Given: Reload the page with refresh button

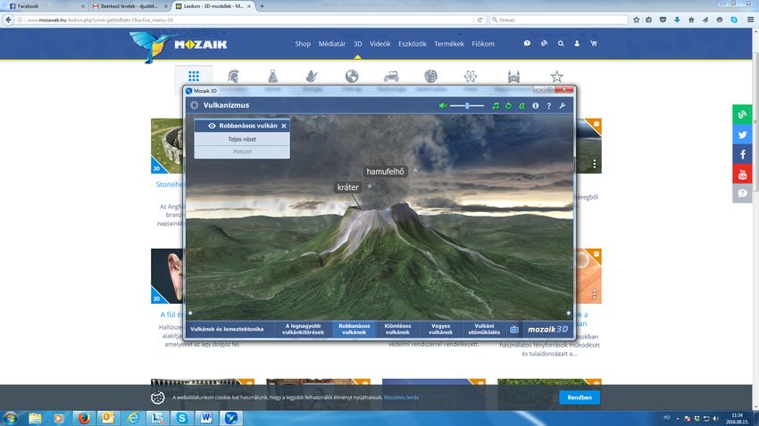Looking at the screenshot, I should click(480, 20).
